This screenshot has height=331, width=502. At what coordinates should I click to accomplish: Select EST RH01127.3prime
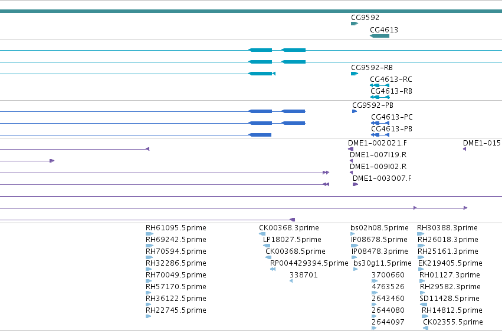click(x=422, y=281)
